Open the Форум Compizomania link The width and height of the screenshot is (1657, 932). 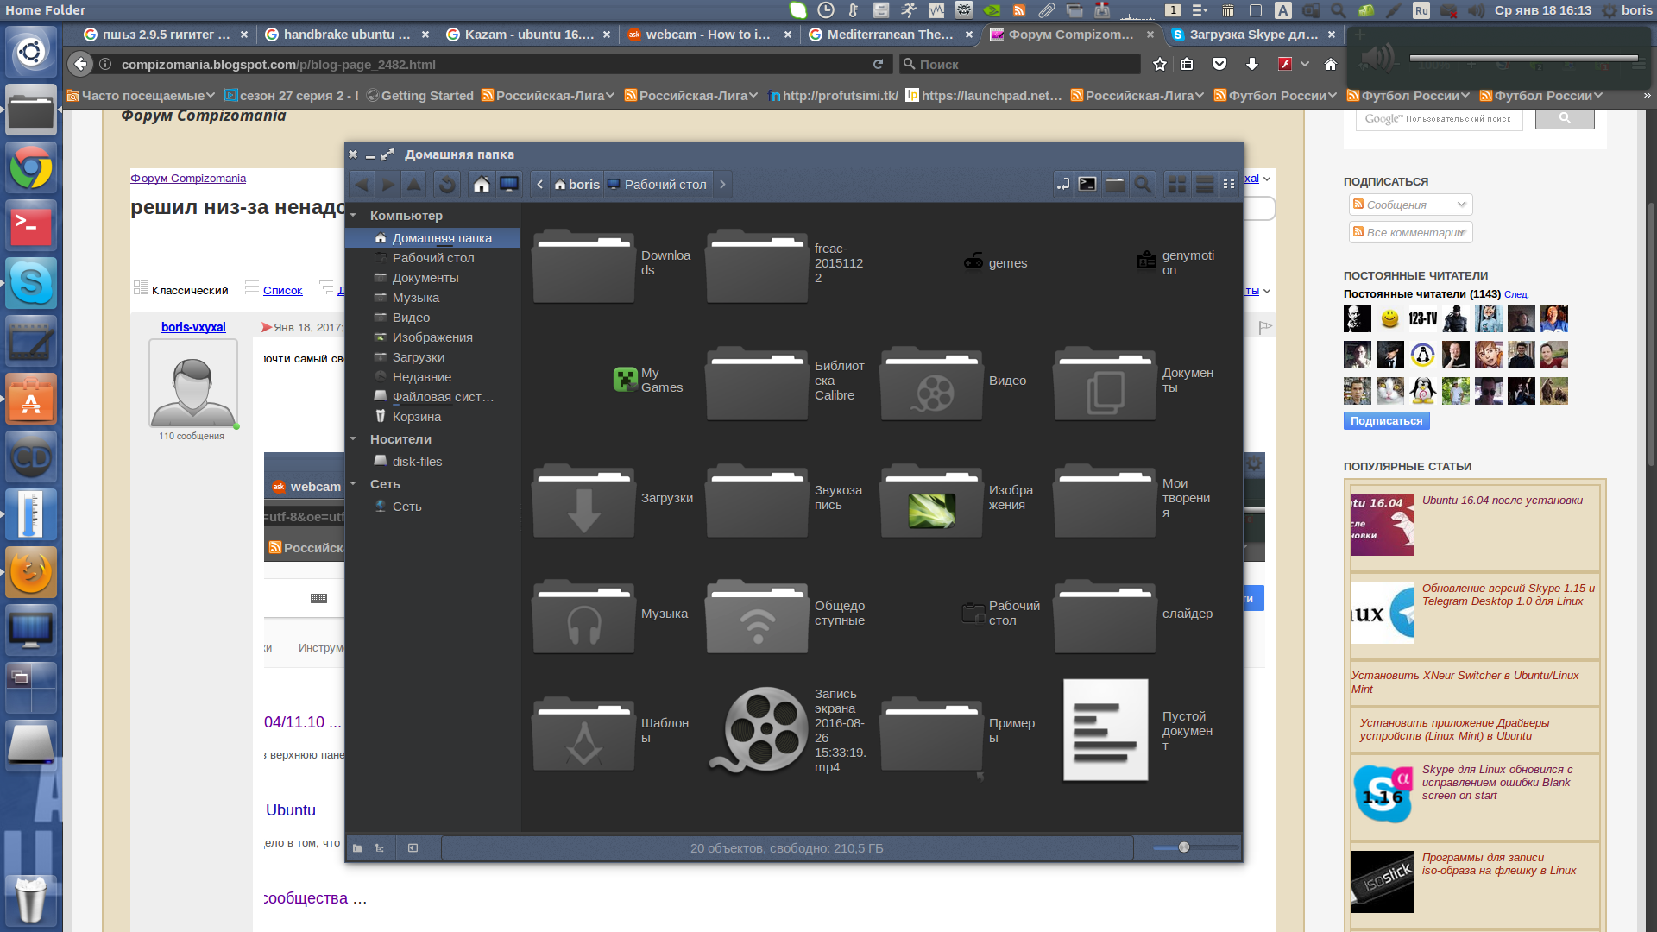click(188, 179)
